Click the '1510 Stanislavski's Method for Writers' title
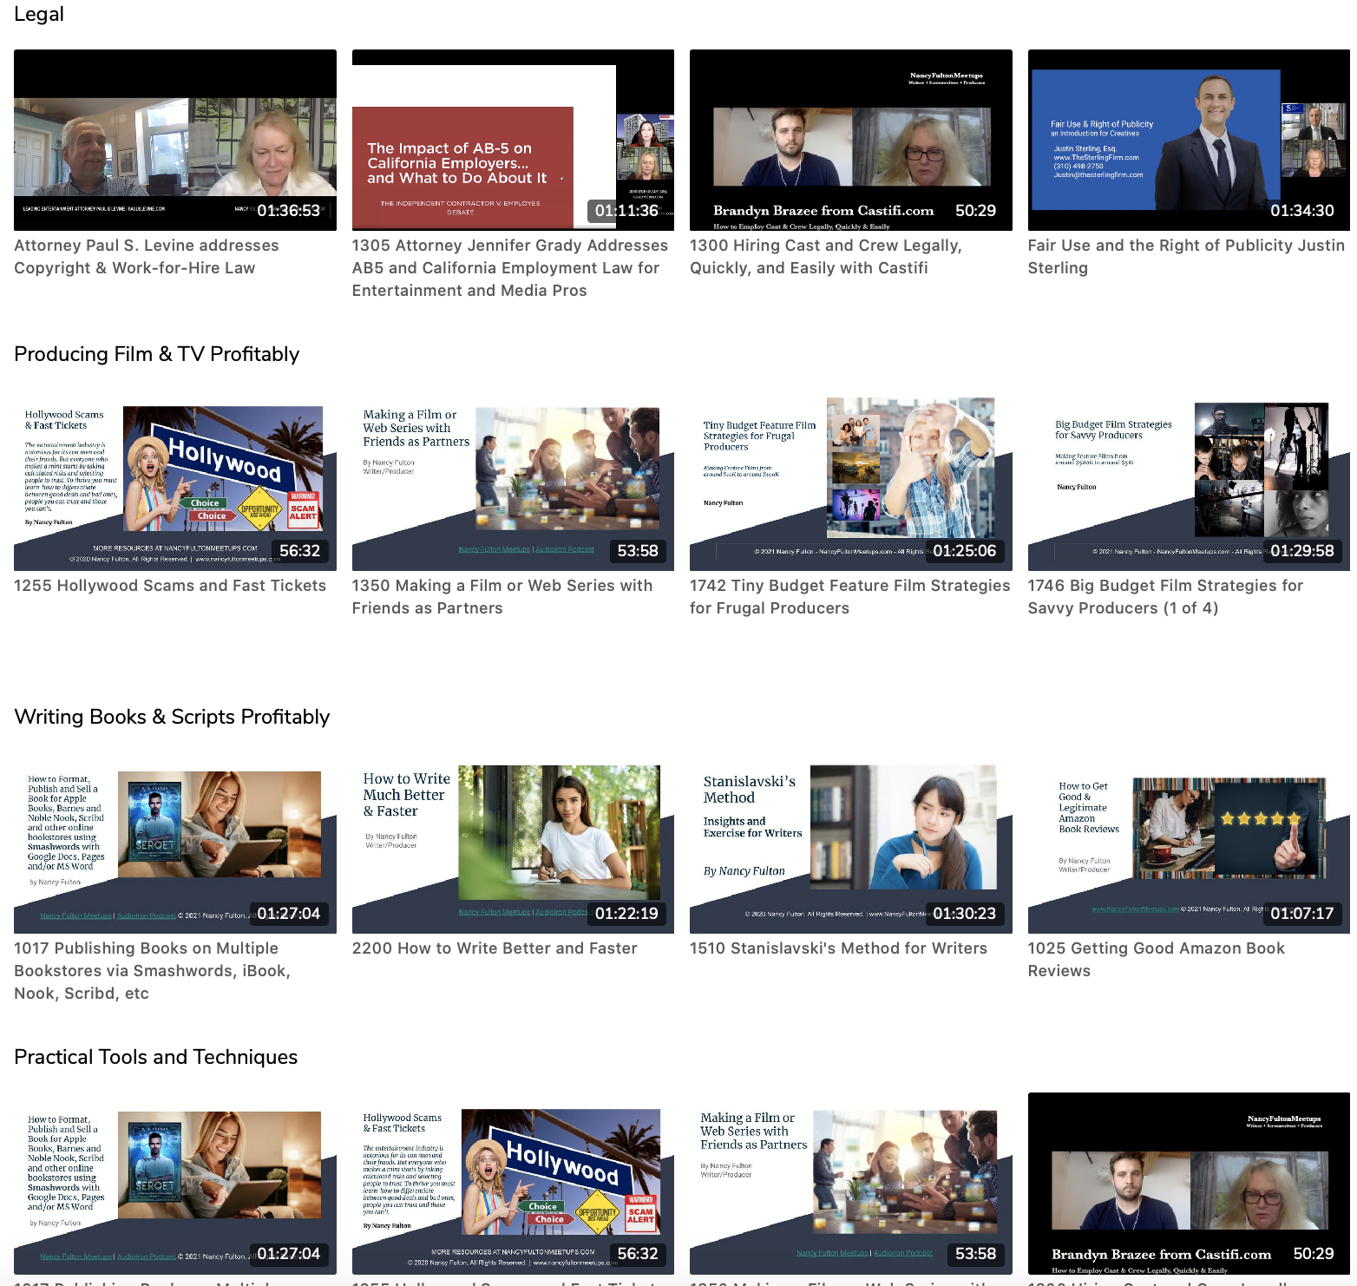Viewport: 1357px width, 1286px height. [x=838, y=948]
